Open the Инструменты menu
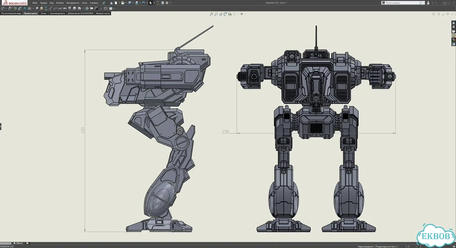The image size is (456, 248). pyautogui.click(x=73, y=3)
